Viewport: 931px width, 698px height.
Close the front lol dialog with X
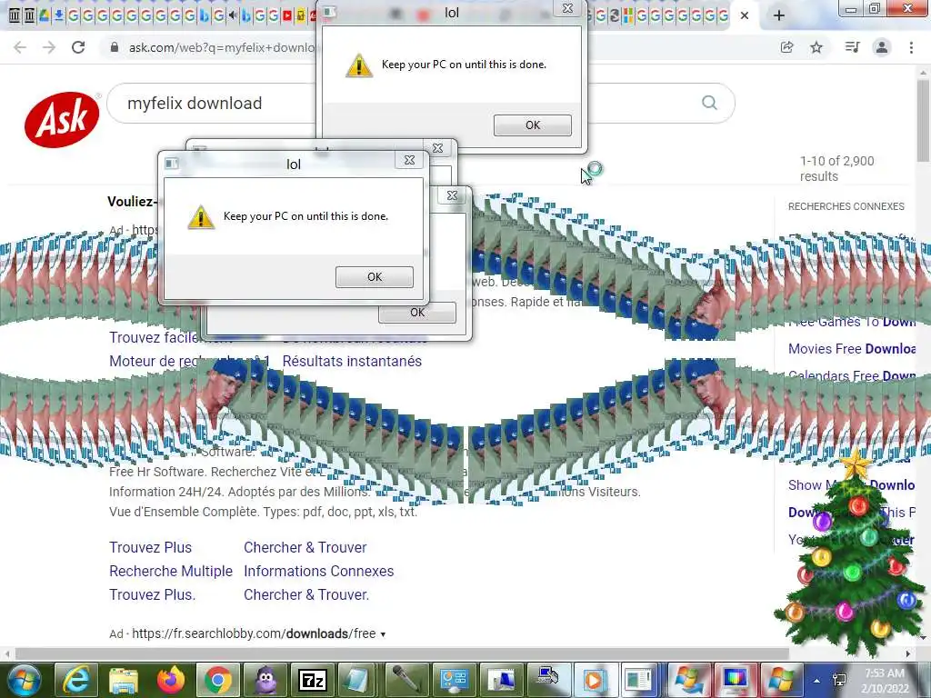410,160
